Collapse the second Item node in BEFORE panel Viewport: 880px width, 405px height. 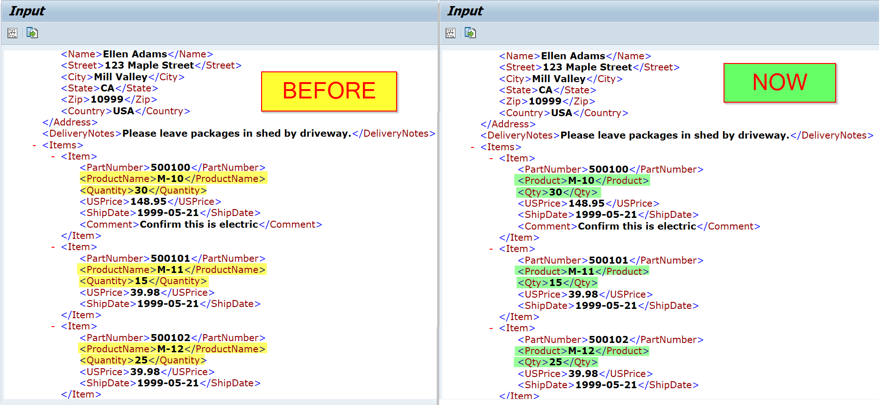coord(53,247)
